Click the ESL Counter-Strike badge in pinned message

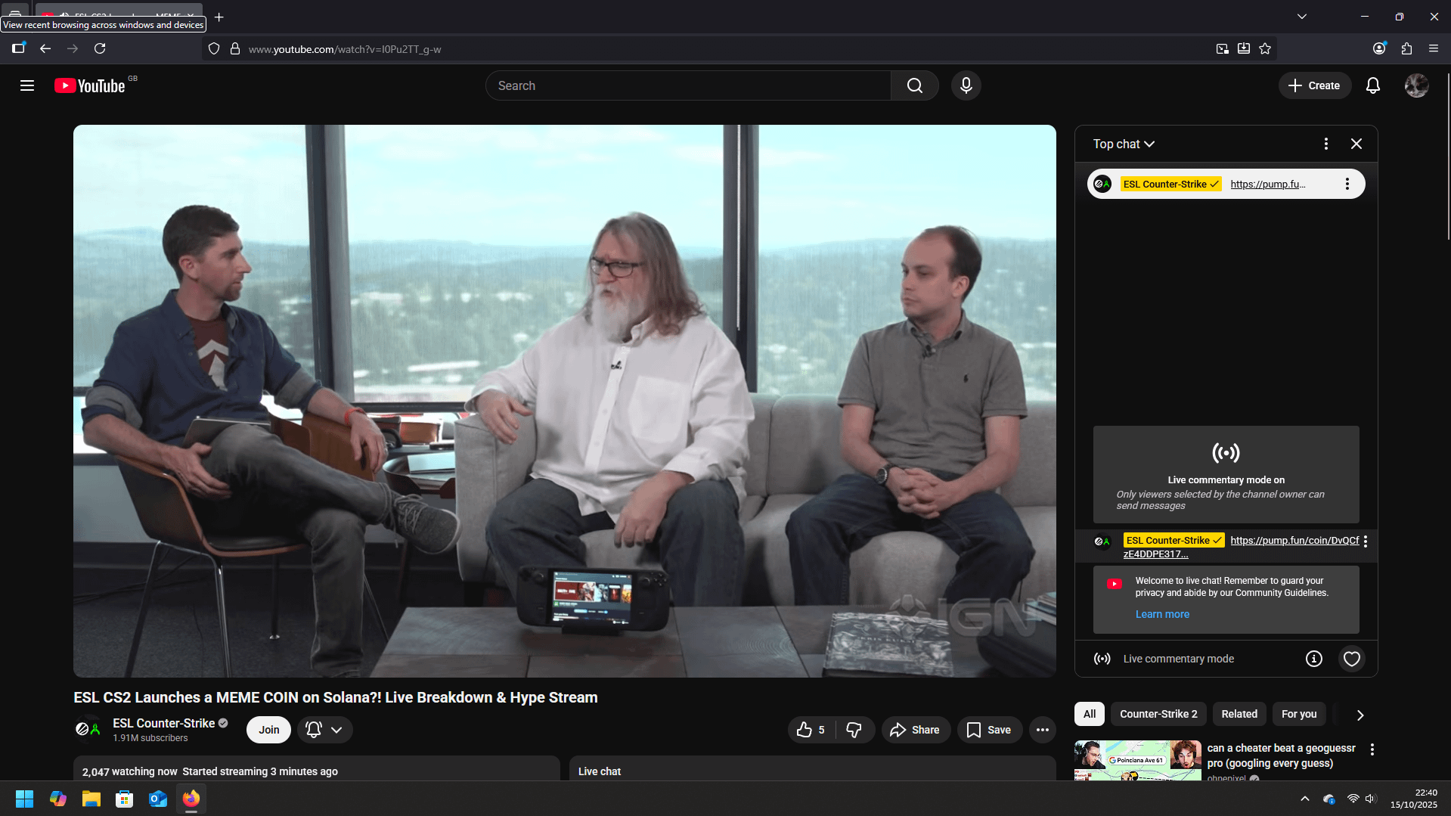click(1170, 184)
